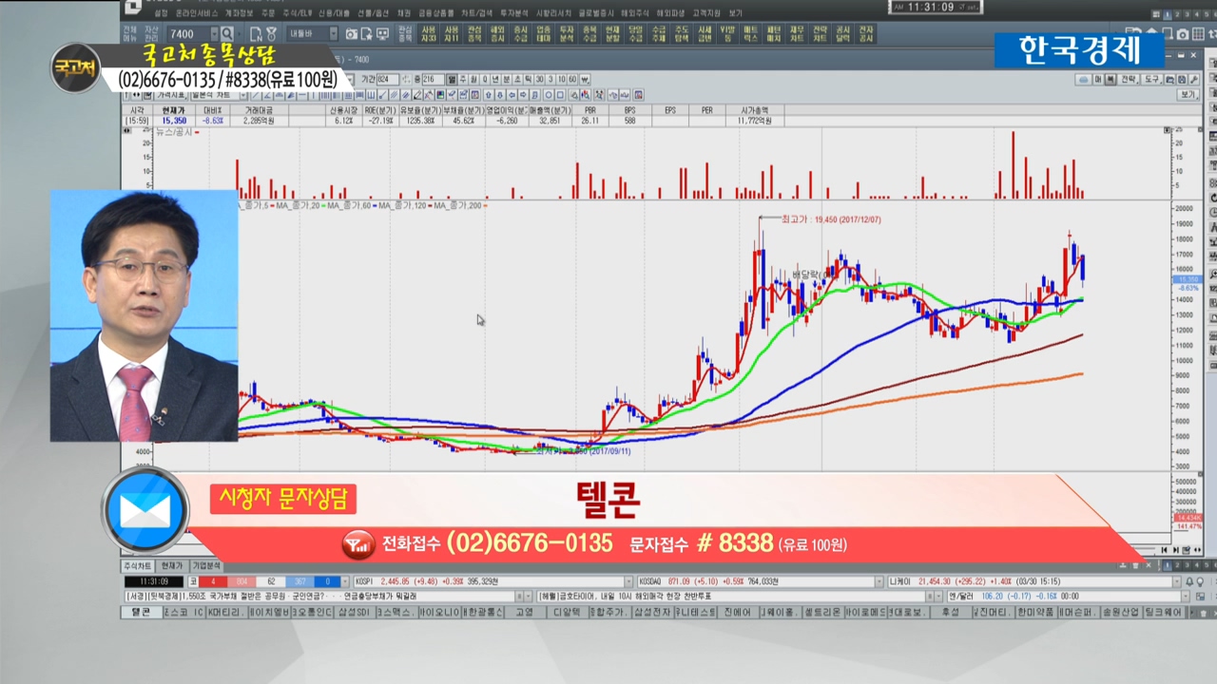1217x684 pixels.
Task: Expand the 전략 strategy dropdown
Action: 1129,80
